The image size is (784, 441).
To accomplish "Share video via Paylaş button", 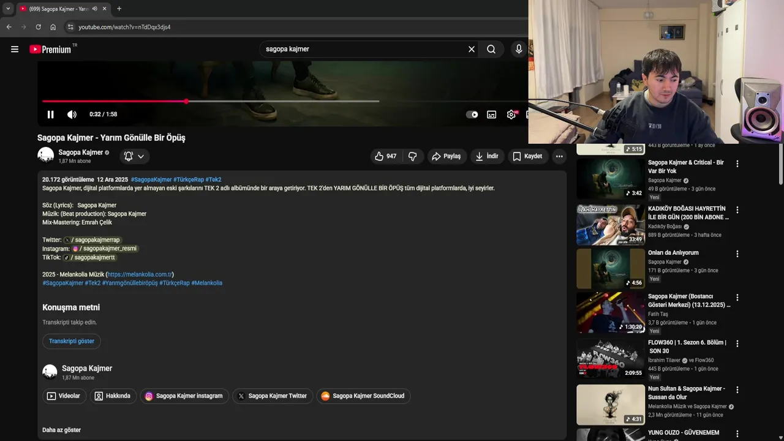I will [447, 156].
